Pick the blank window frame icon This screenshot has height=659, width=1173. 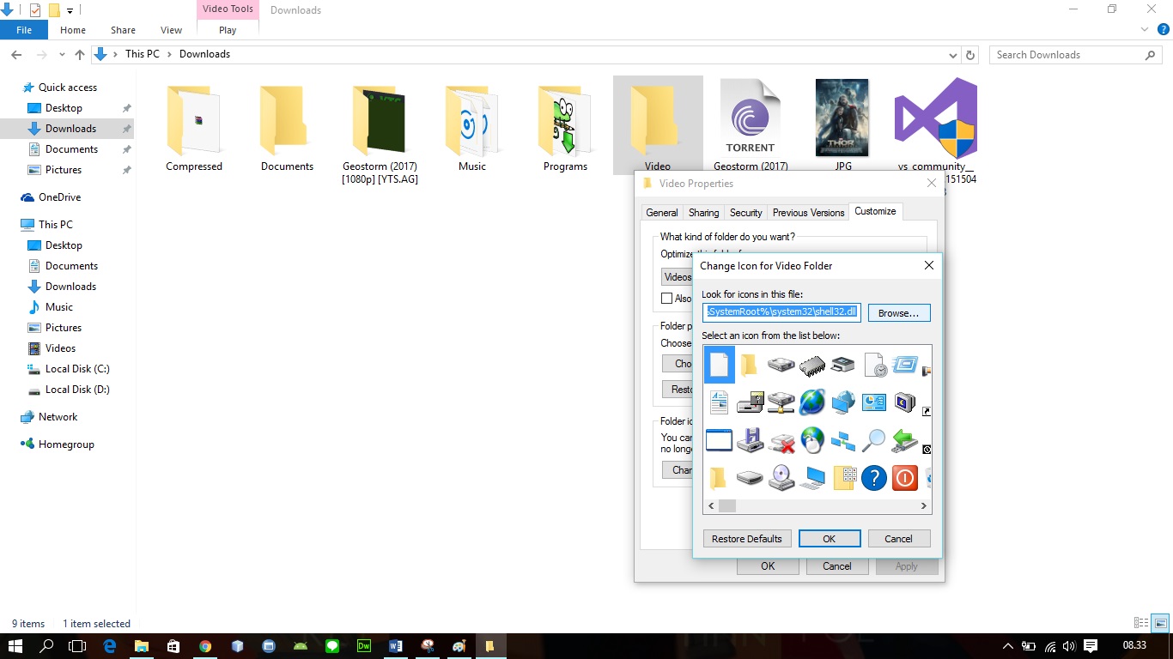(719, 441)
